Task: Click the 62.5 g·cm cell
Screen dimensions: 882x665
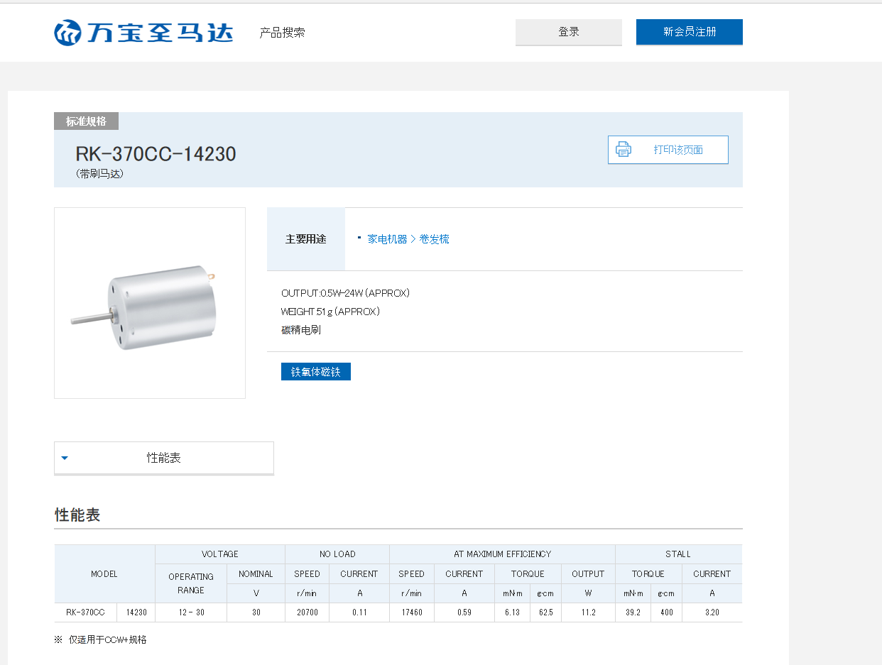Action: (545, 612)
